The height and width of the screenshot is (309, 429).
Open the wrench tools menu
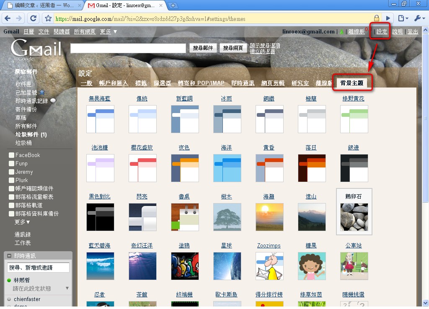[419, 18]
